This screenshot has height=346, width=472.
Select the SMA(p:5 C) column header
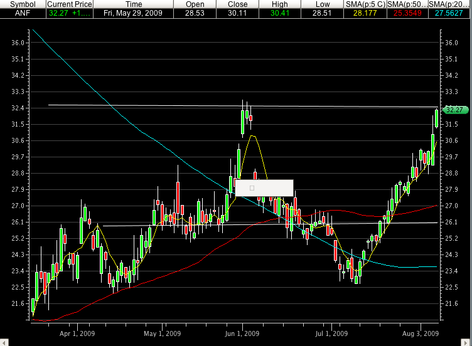point(365,4)
